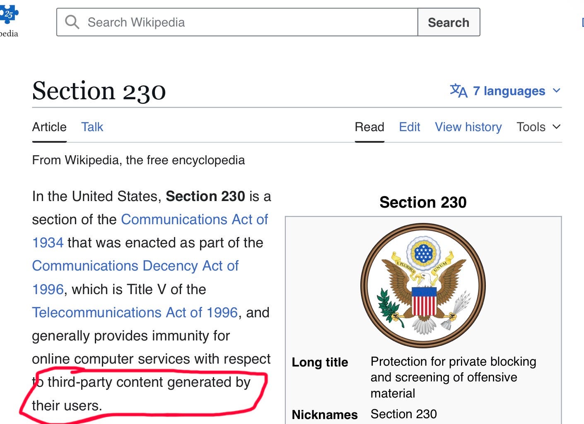The height and width of the screenshot is (424, 584).
Task: Expand the 7 languages dropdown
Action: pyautogui.click(x=505, y=91)
